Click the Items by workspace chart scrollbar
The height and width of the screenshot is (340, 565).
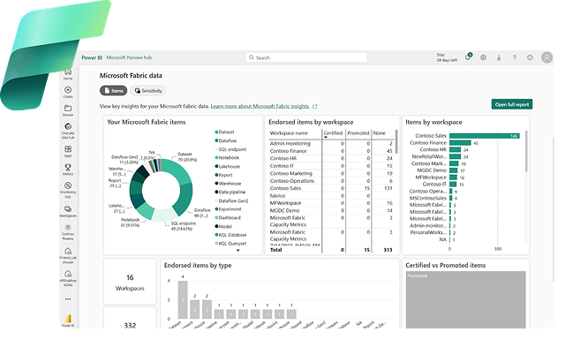pyautogui.click(x=526, y=151)
